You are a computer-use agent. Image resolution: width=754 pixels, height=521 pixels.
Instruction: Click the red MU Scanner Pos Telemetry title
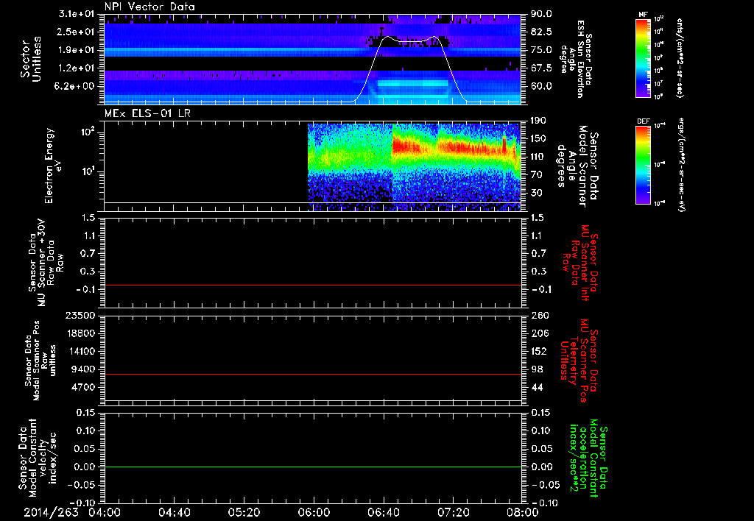579,361
